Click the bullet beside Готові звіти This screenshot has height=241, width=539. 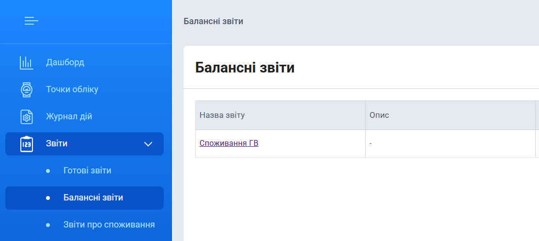click(47, 171)
